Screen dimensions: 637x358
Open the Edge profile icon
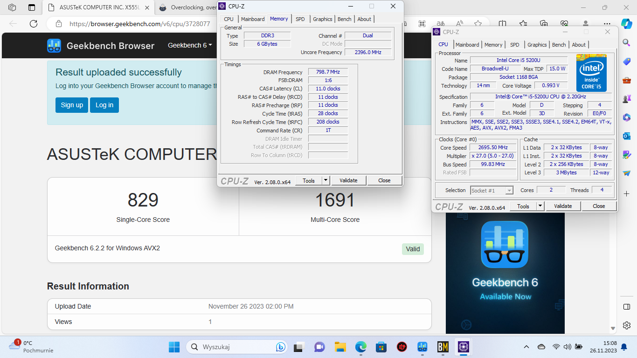point(586,24)
